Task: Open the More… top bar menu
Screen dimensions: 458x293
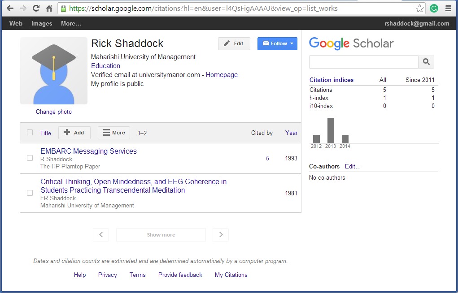Action: (x=71, y=24)
